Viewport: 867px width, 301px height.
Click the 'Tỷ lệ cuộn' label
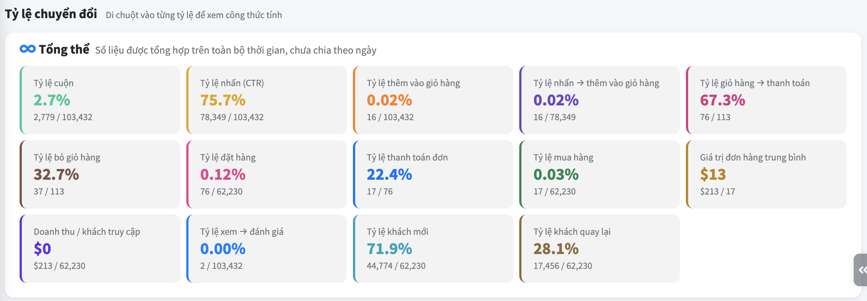(54, 83)
